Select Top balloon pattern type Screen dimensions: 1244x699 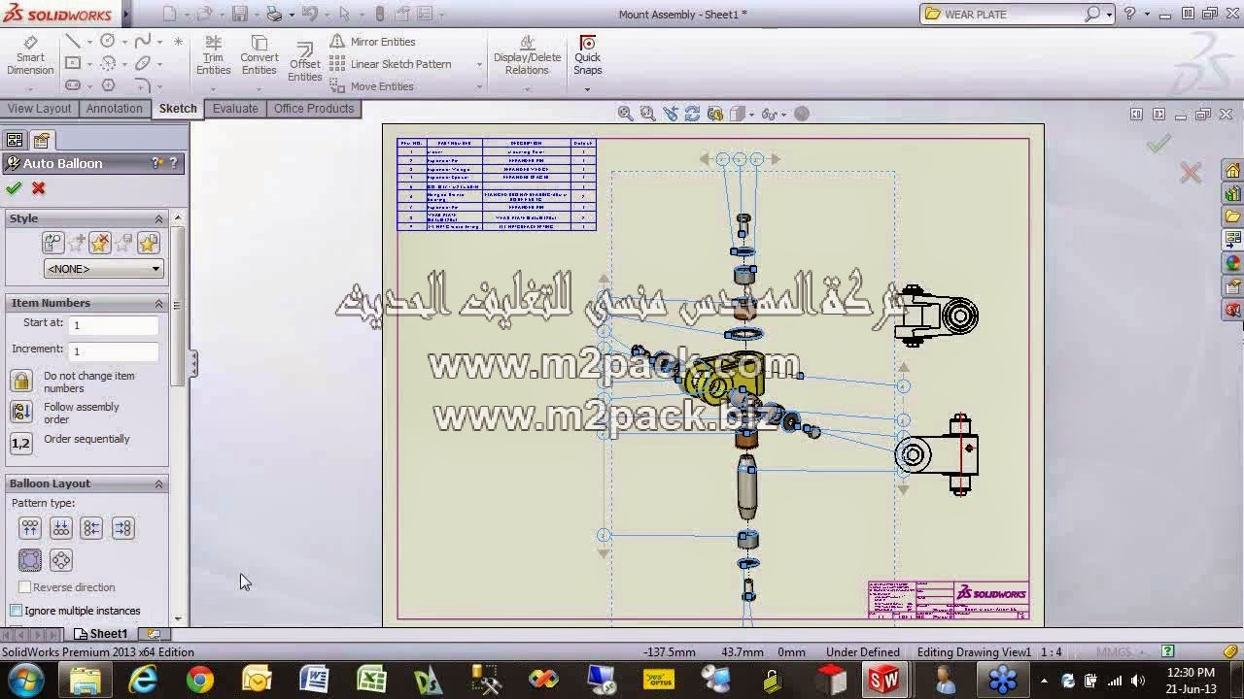(x=30, y=528)
